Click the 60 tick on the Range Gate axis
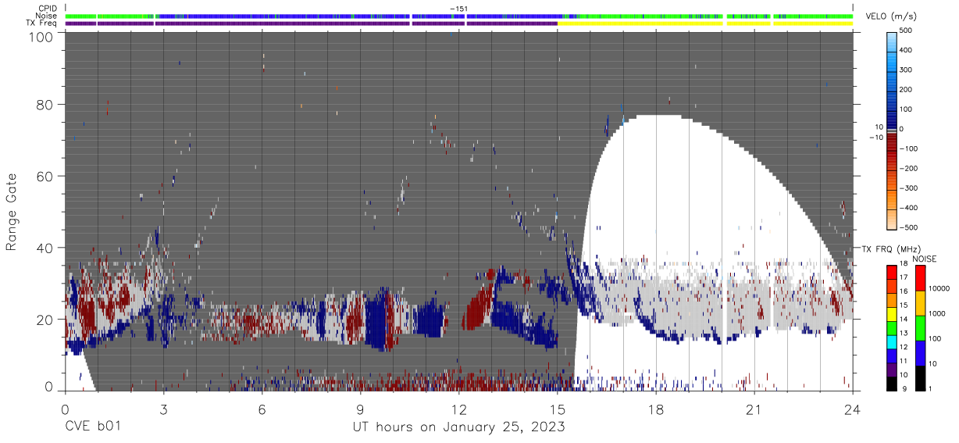The image size is (959, 443). pyautogui.click(x=43, y=176)
